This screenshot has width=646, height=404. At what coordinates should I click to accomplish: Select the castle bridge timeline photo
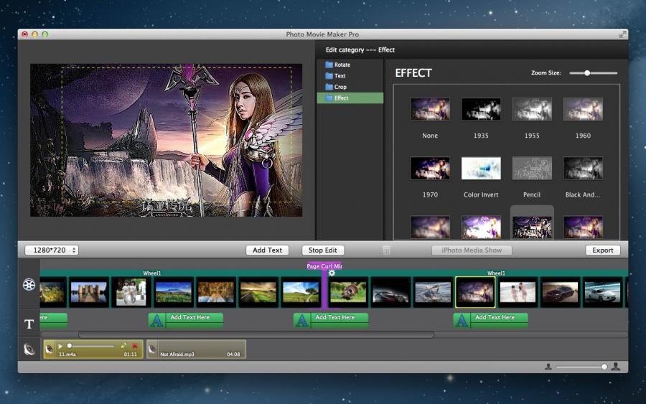click(89, 292)
